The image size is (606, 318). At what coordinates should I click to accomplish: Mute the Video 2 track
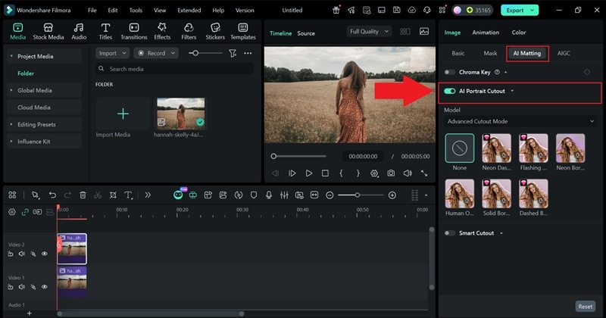click(x=22, y=254)
